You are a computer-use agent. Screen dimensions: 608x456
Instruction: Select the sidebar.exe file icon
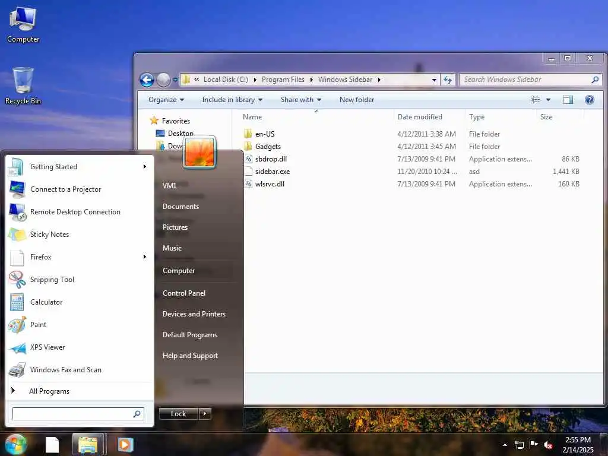(249, 172)
